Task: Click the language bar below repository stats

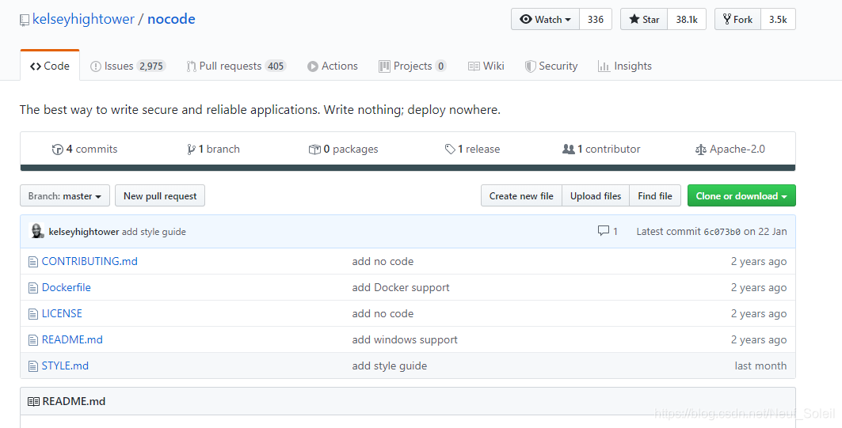Action: (x=408, y=168)
